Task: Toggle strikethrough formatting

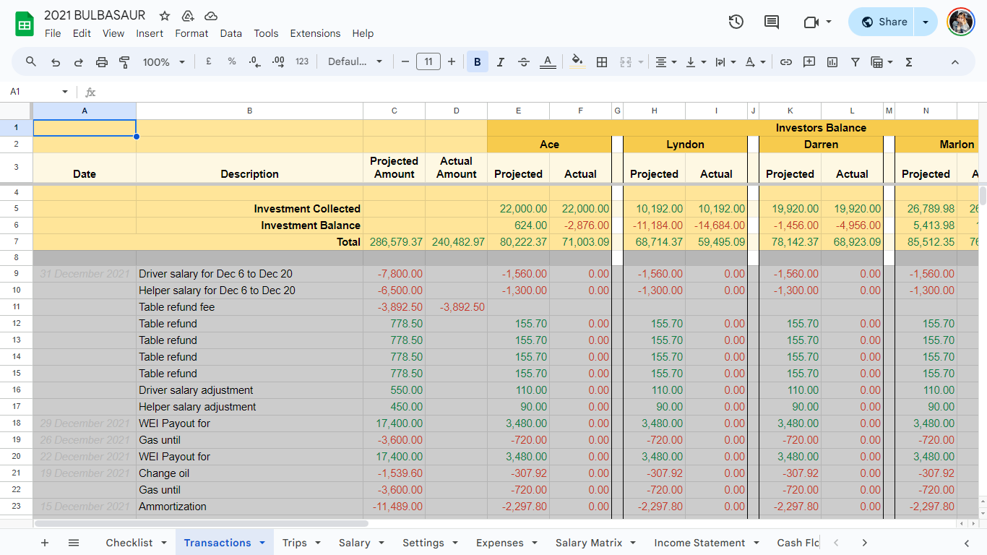Action: point(524,62)
